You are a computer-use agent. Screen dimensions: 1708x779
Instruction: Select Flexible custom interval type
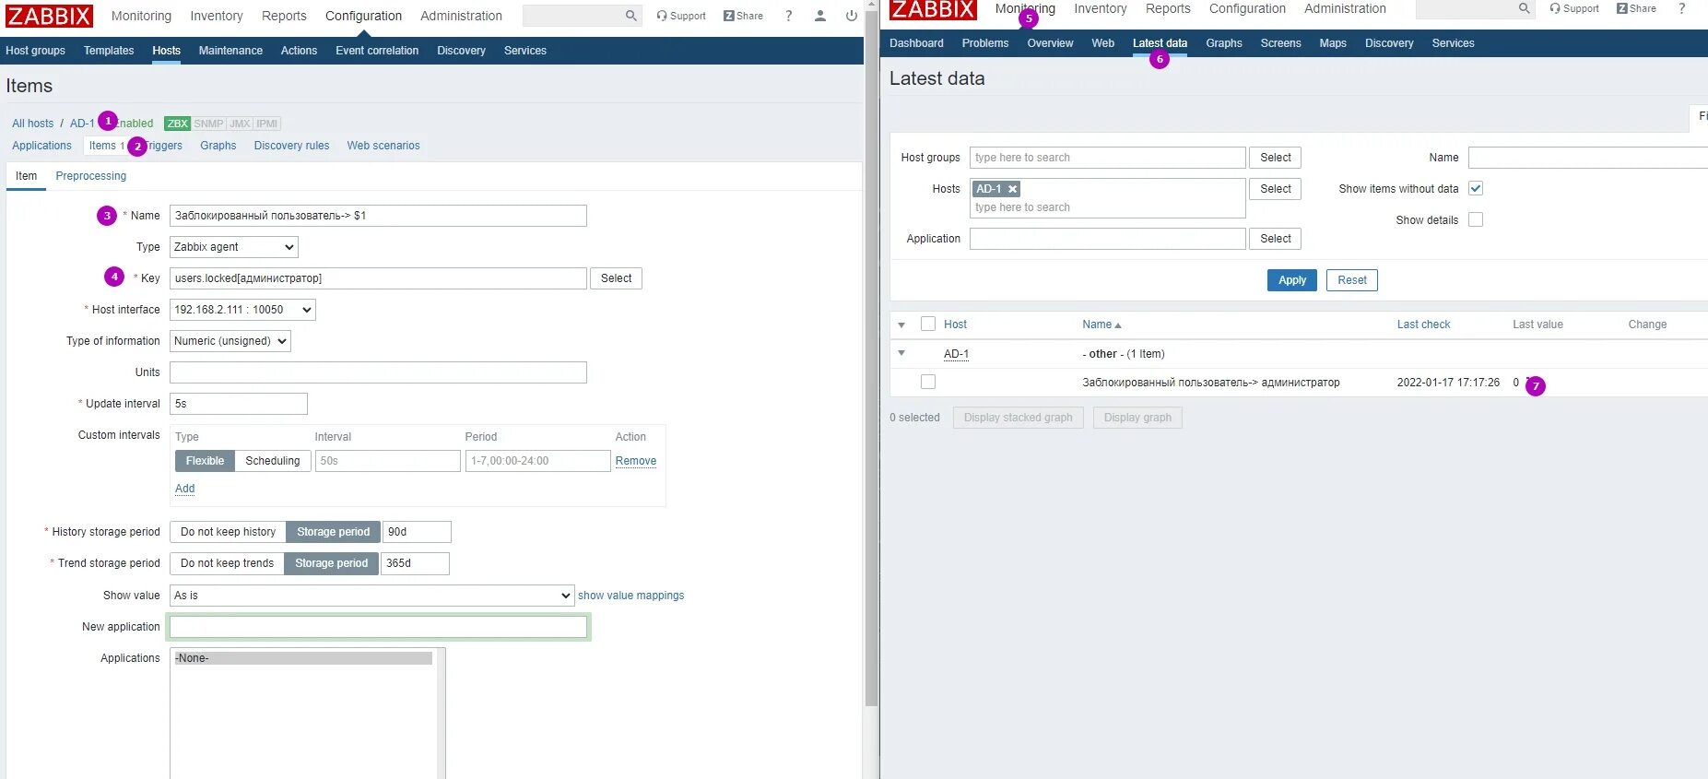pyautogui.click(x=205, y=461)
